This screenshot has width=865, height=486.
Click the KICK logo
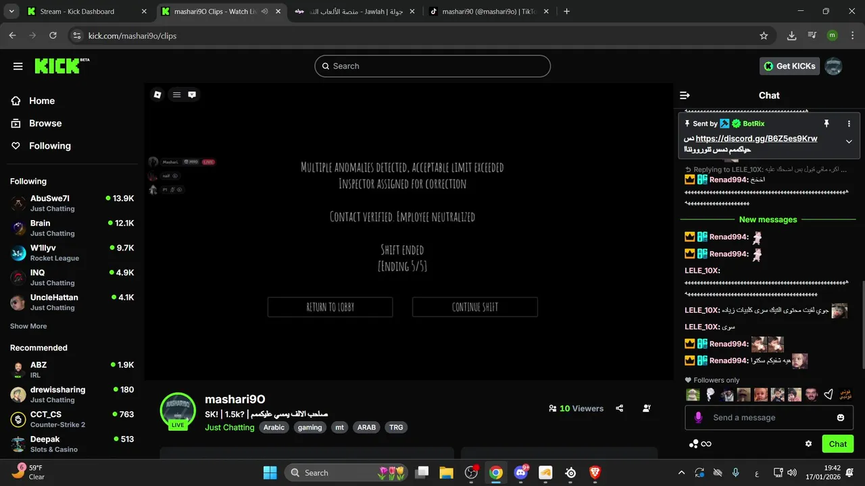[61, 65]
